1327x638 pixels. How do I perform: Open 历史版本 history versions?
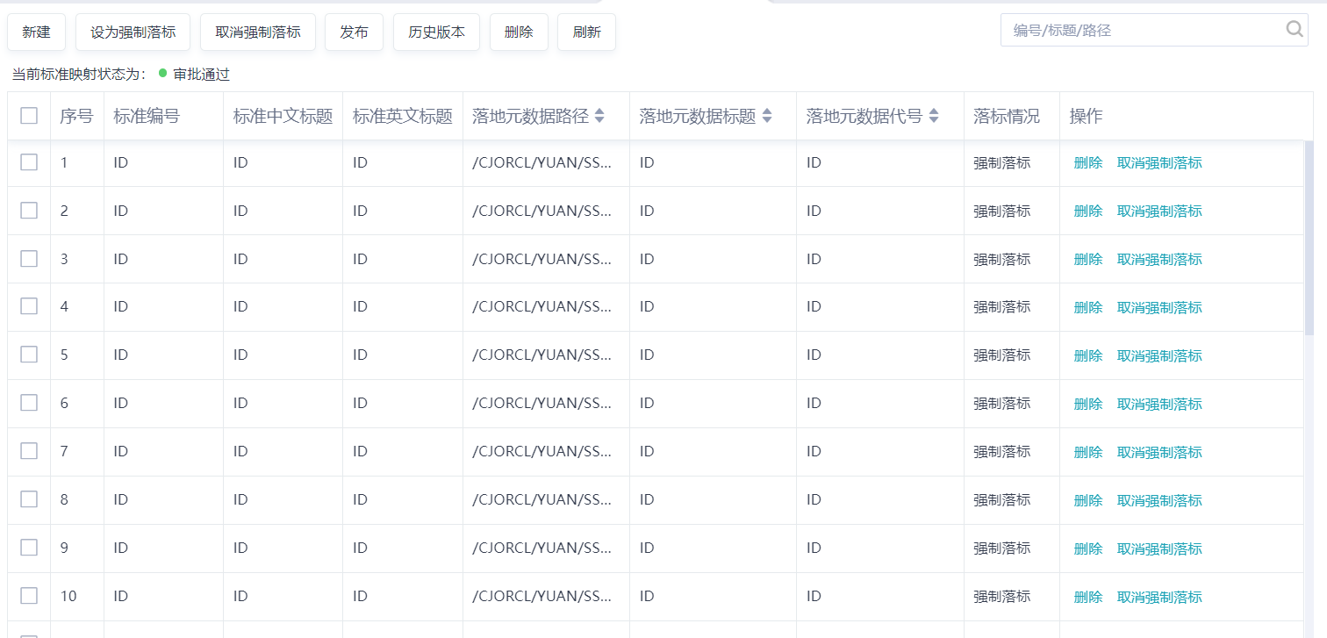[436, 32]
